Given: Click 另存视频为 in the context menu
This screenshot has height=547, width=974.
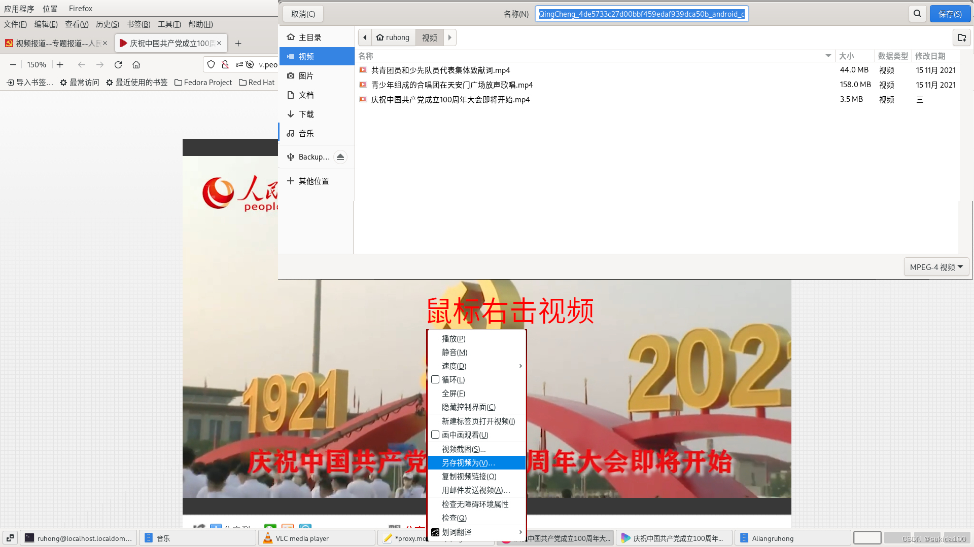Looking at the screenshot, I should click(x=477, y=463).
